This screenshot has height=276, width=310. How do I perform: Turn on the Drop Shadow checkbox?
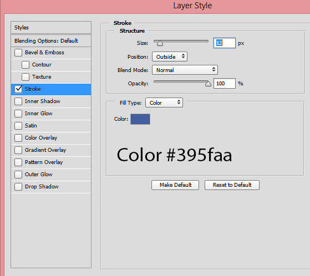(x=18, y=187)
